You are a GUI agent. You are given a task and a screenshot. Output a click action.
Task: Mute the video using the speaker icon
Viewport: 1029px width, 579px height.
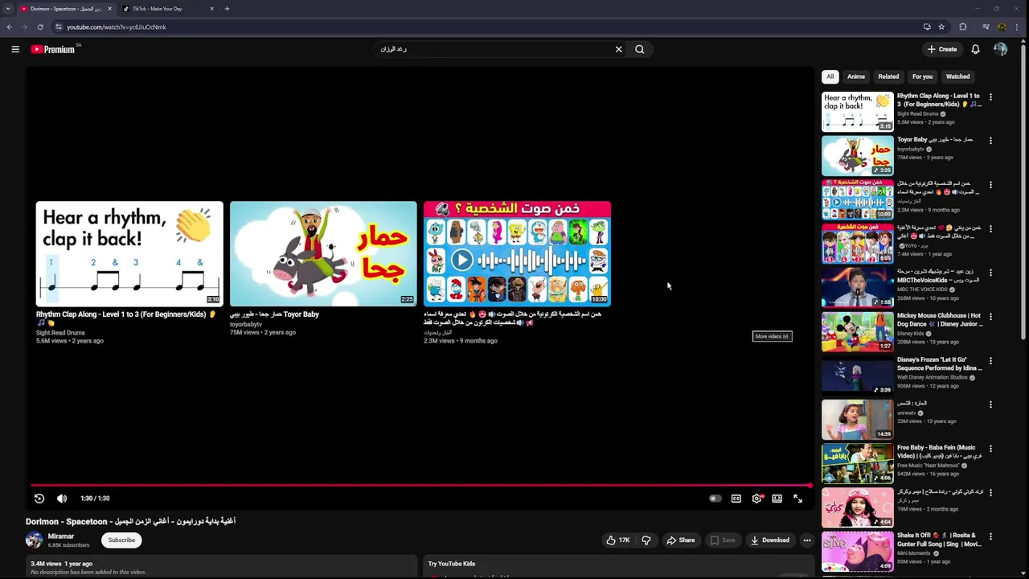(62, 499)
